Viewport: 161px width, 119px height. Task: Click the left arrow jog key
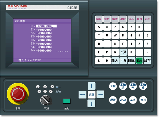click(x=82, y=95)
